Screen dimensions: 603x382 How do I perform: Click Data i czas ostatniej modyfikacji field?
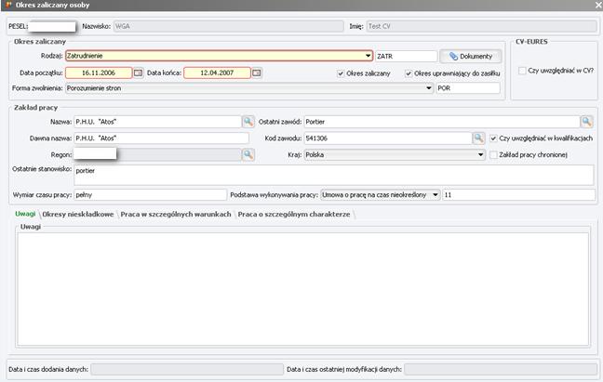pyautogui.click(x=501, y=369)
